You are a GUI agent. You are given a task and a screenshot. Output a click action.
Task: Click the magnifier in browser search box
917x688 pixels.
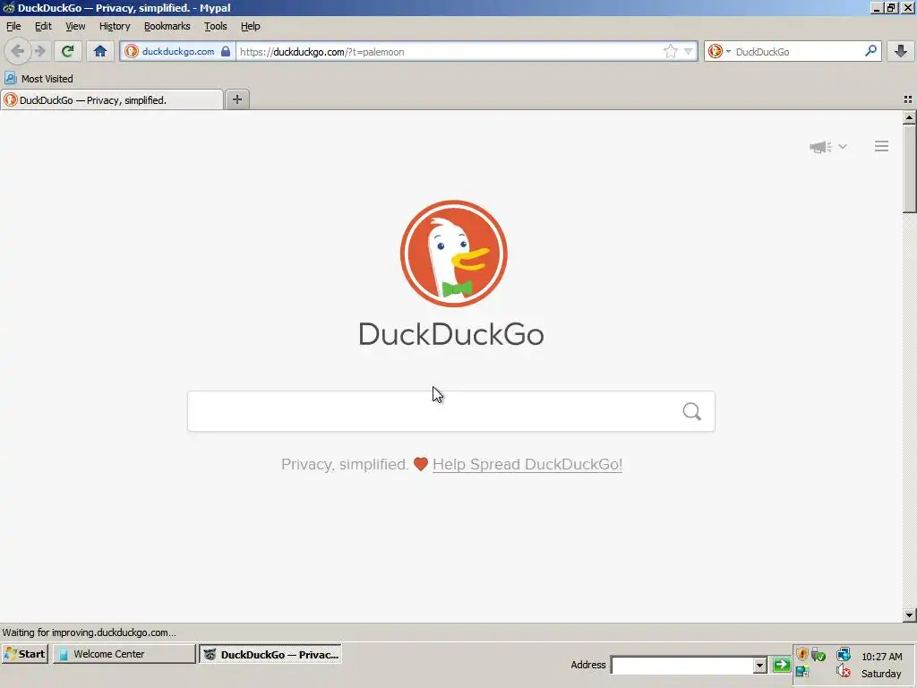point(870,51)
